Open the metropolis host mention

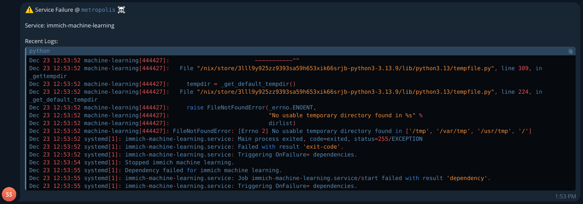coord(98,10)
